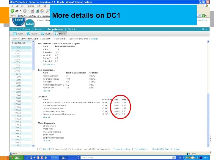The height and width of the screenshot is (160, 214).
Task: Click the Go to authors link
Action: [49, 64]
